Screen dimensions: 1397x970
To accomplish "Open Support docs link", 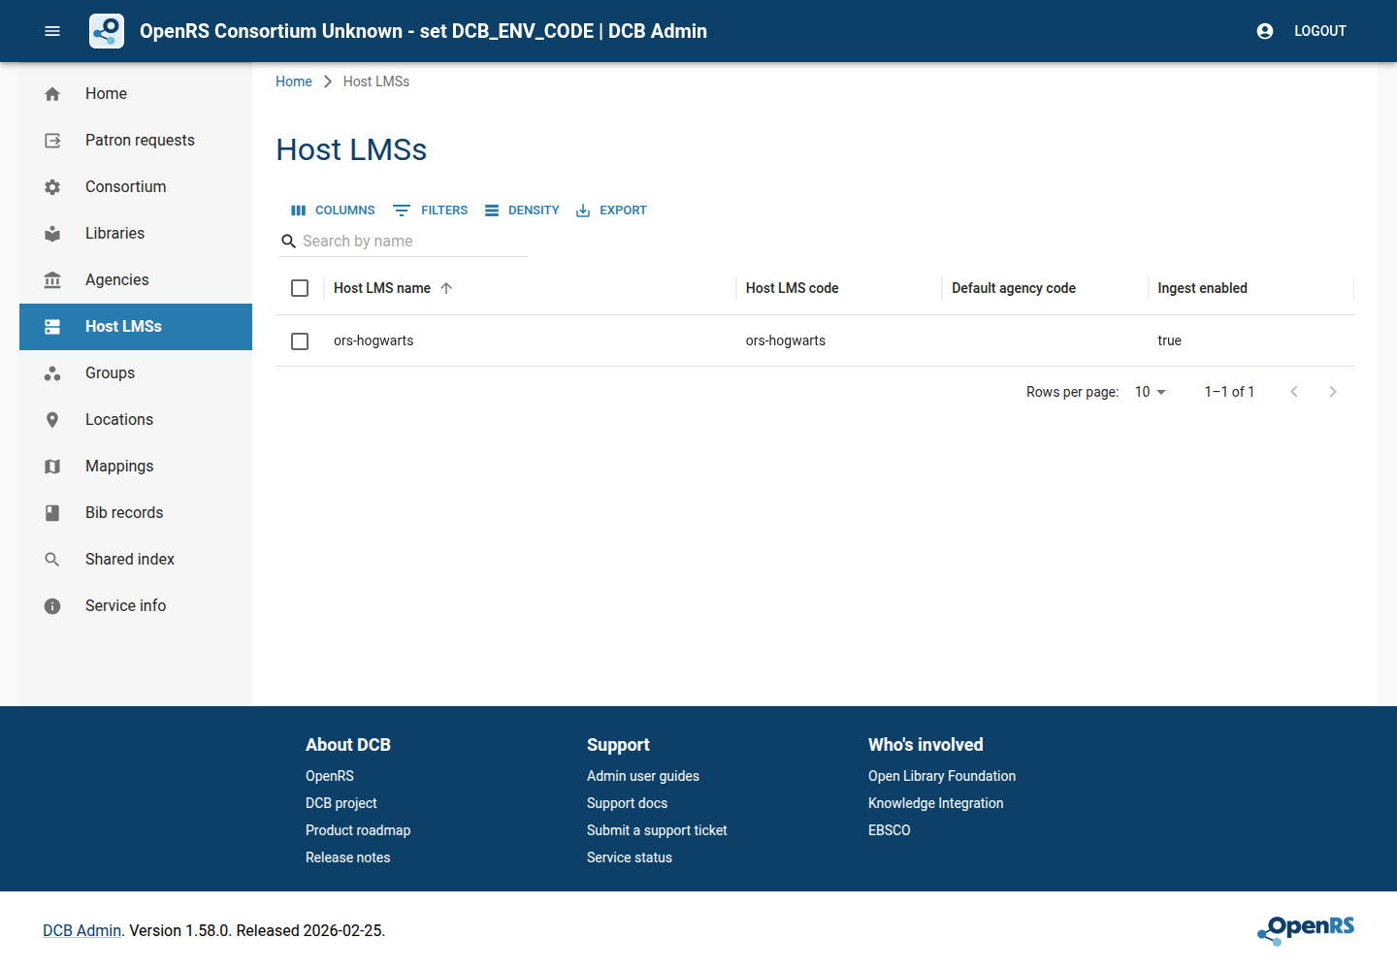I will tap(628, 803).
